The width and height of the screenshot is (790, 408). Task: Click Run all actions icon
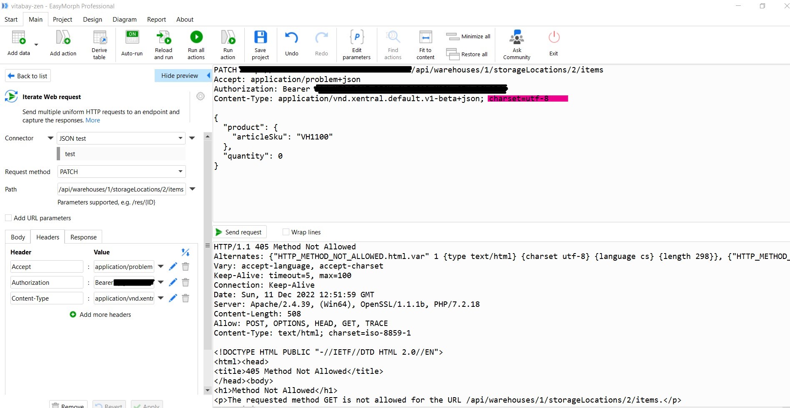(x=196, y=37)
